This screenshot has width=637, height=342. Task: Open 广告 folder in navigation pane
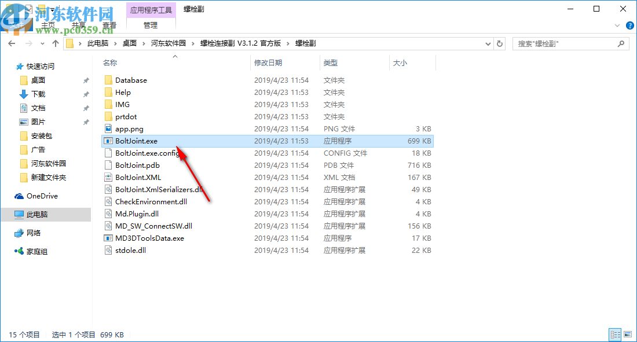click(x=38, y=149)
